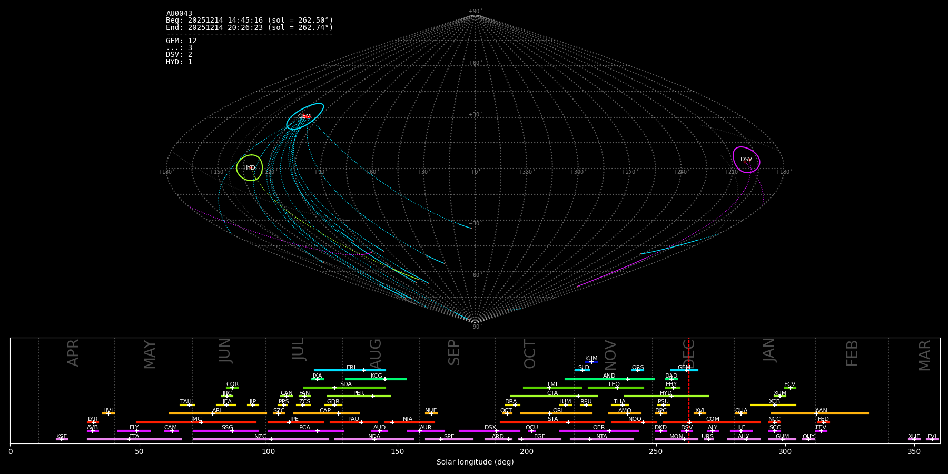This screenshot has width=948, height=474.
Task: Click the XCB yellow shower bar
Action: pyautogui.click(x=773, y=405)
